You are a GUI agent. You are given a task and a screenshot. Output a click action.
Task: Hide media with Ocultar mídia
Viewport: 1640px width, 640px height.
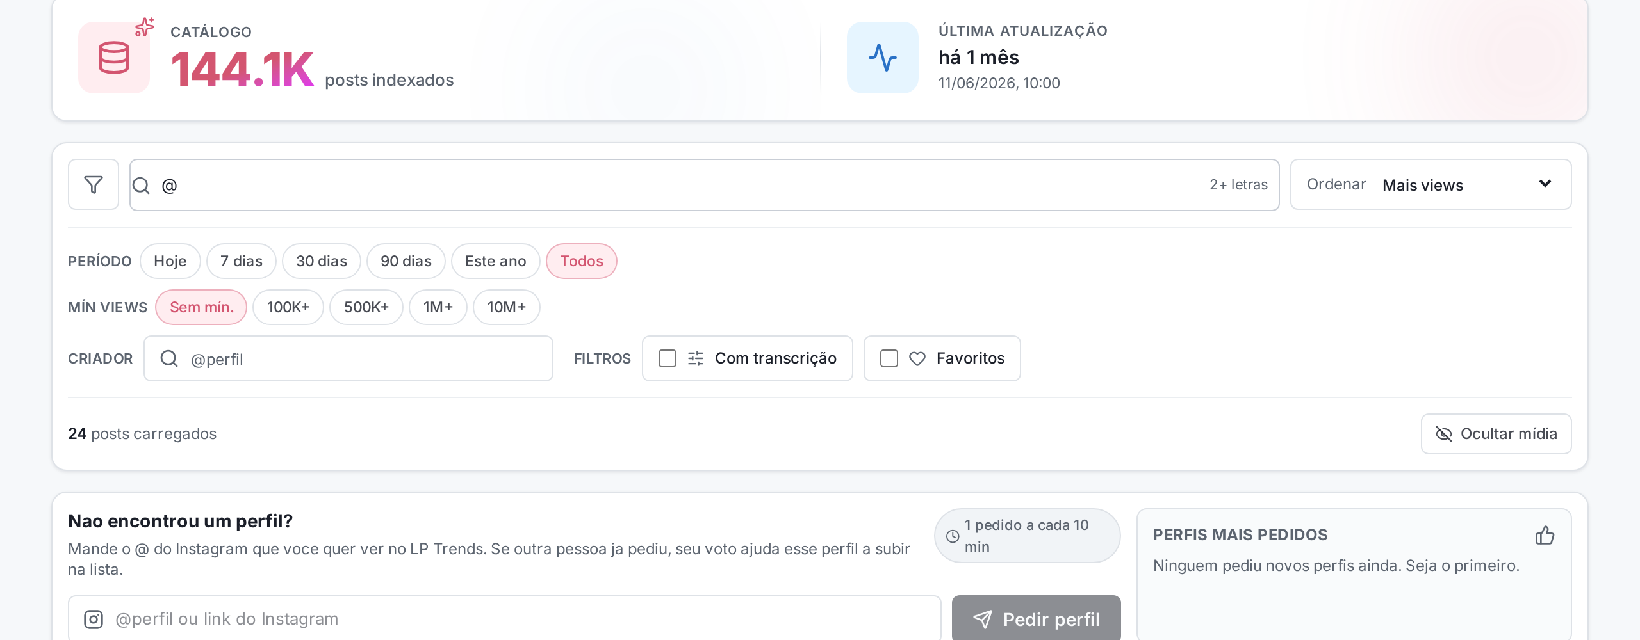tap(1496, 434)
